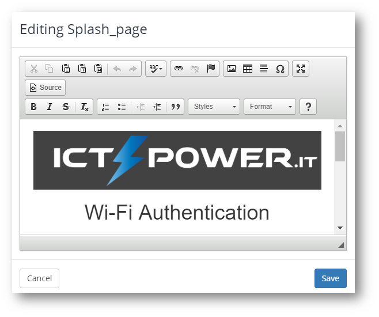Open About editor via question mark
The image size is (379, 317).
308,107
